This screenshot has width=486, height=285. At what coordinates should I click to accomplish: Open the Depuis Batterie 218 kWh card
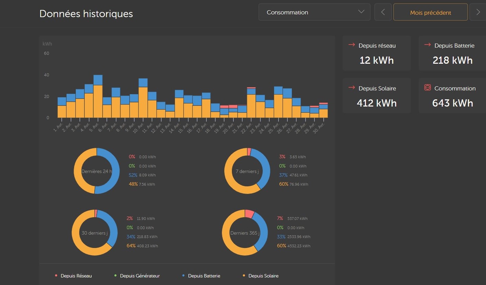(x=452, y=53)
